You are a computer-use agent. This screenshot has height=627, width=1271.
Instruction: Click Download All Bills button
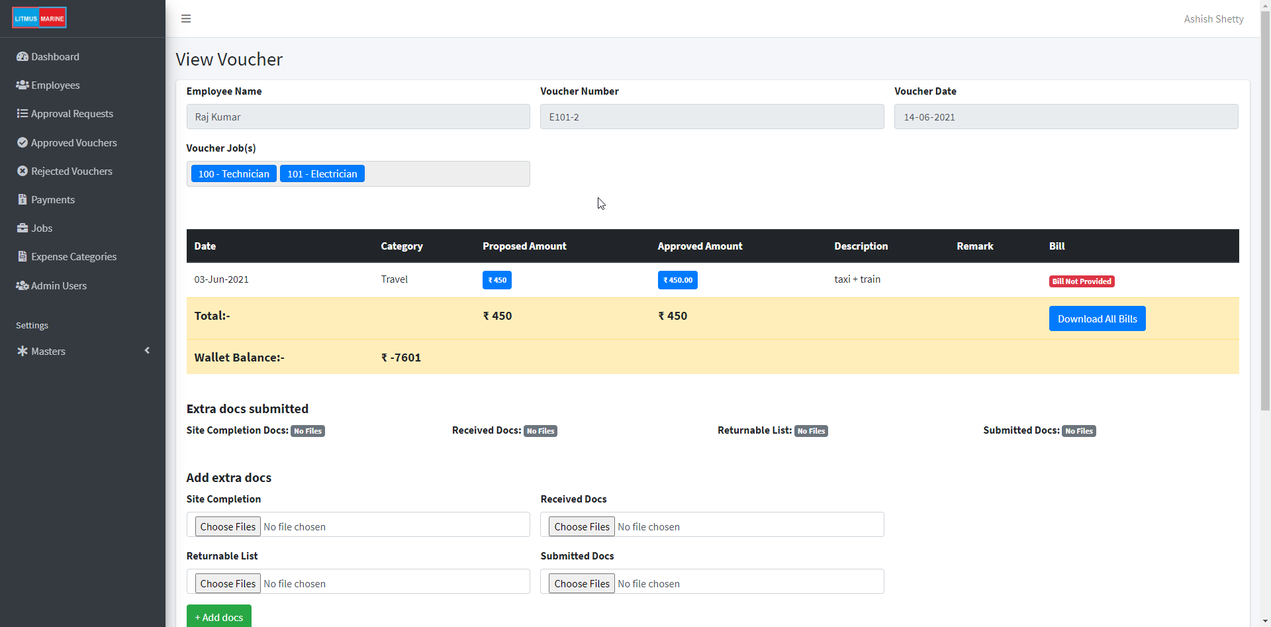point(1097,318)
